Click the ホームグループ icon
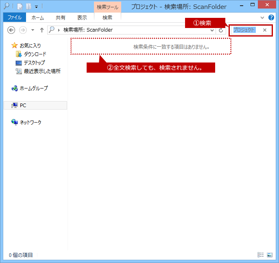The height and width of the screenshot is (263, 279). [x=15, y=88]
